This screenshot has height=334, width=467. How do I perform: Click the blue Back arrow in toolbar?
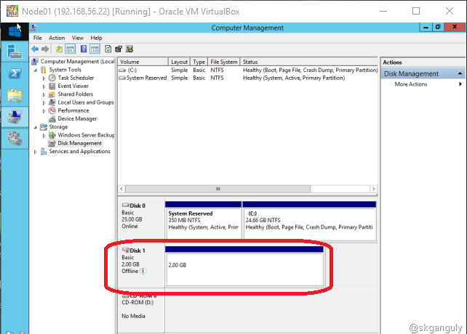coord(35,49)
